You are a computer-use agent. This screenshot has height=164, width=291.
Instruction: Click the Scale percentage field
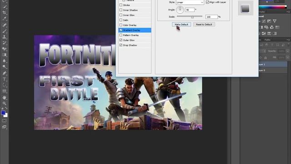click(211, 17)
